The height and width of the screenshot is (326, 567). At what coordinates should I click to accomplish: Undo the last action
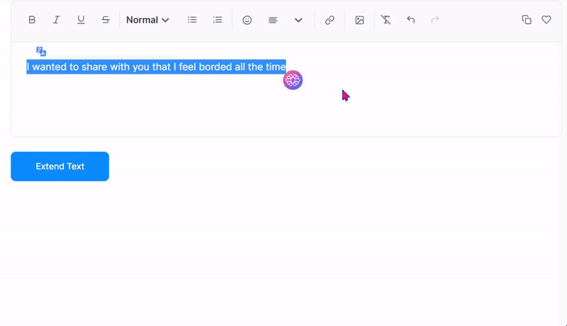[x=410, y=20]
